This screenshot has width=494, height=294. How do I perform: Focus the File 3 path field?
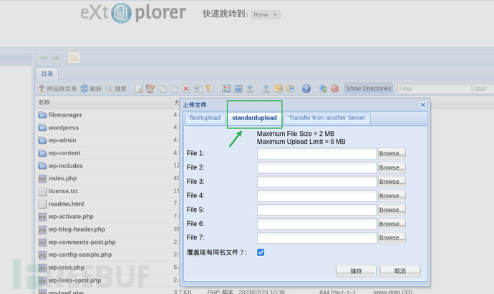point(317,182)
